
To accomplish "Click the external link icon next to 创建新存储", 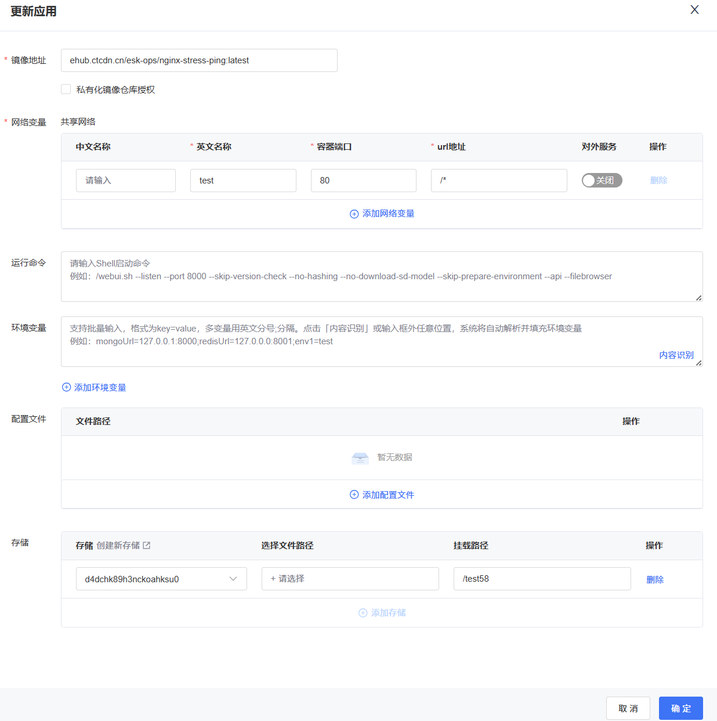I will [x=147, y=545].
